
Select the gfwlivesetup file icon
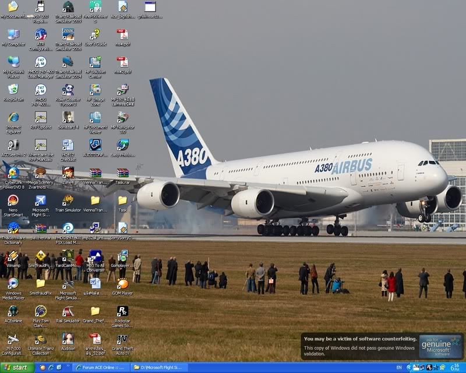pyautogui.click(x=150, y=10)
